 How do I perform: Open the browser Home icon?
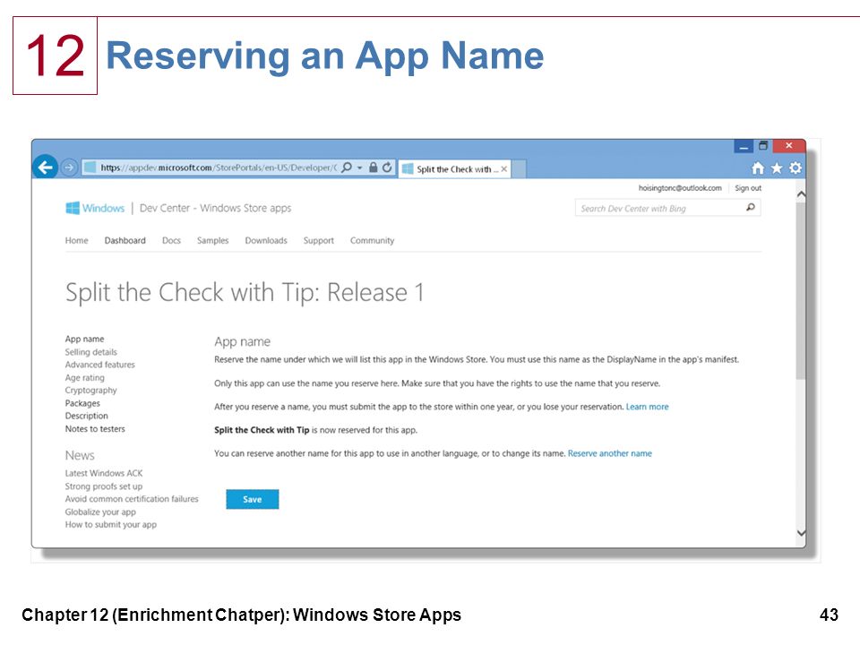(758, 168)
